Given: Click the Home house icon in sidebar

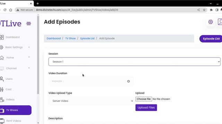Looking at the screenshot, I should pos(2,58).
